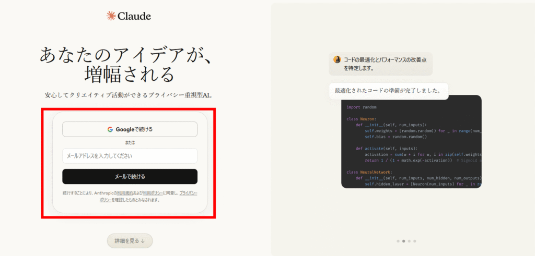Click the user avatar in chat bubble

tap(337, 59)
